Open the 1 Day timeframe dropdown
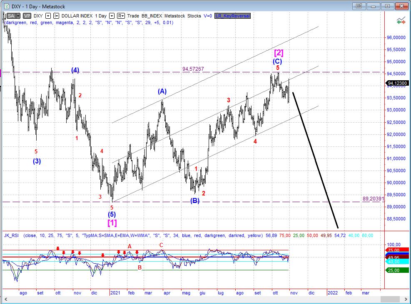This screenshot has width=411, height=304. click(x=111, y=16)
